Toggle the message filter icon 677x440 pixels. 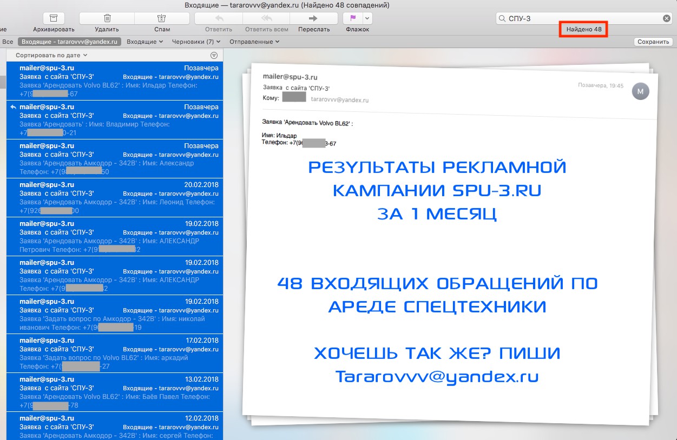[214, 55]
